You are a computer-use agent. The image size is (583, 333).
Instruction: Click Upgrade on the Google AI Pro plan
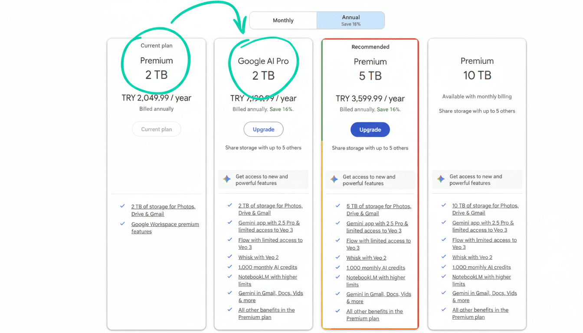263,129
